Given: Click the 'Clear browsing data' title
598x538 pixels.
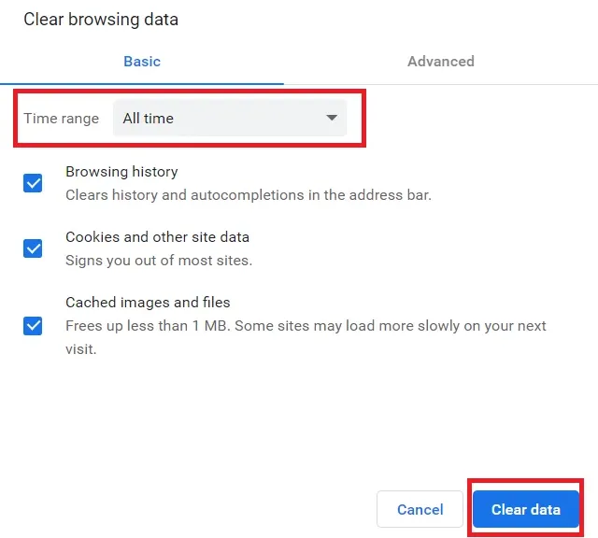Looking at the screenshot, I should pyautogui.click(x=101, y=20).
